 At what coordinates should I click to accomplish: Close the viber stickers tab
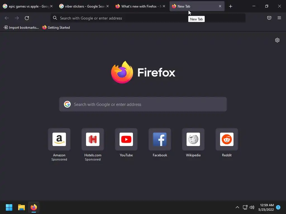(108, 6)
